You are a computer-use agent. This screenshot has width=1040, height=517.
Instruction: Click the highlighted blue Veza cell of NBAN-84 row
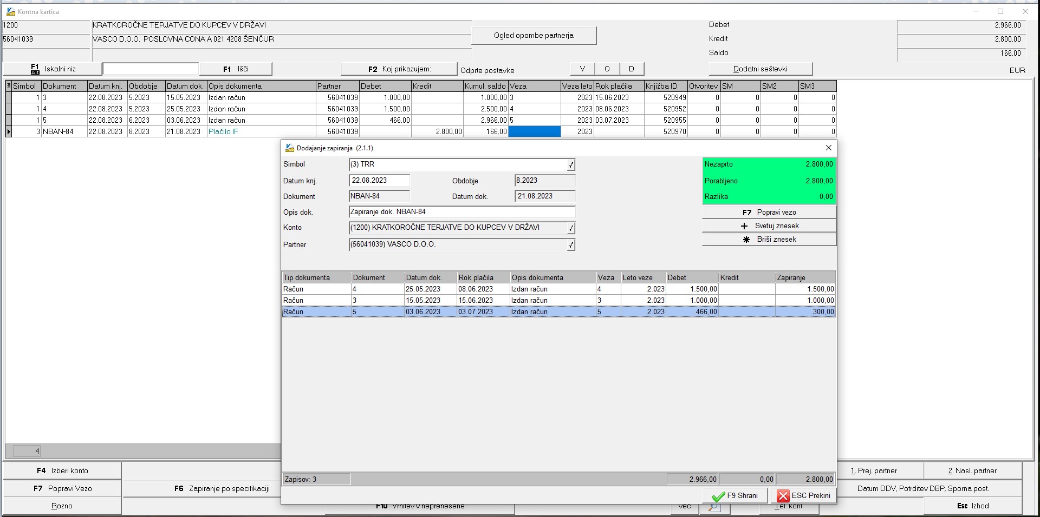pyautogui.click(x=534, y=131)
